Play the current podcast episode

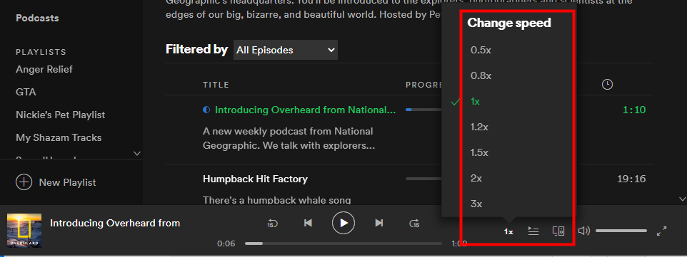pos(343,223)
